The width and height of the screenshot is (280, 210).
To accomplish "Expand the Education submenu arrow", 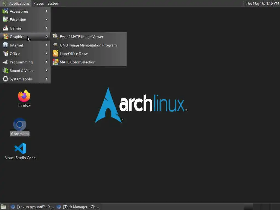I will [46, 19].
